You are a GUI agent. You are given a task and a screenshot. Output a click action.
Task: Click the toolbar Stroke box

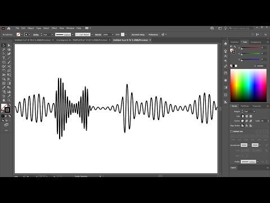pyautogui.click(x=7, y=110)
